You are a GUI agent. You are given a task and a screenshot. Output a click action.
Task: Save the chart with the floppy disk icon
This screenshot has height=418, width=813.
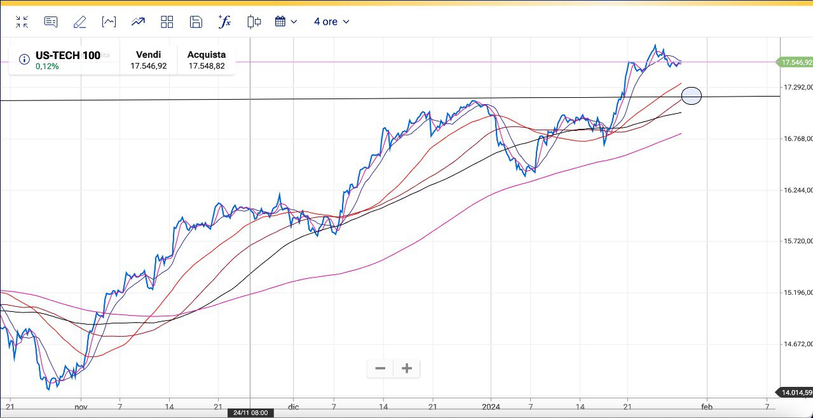pos(196,22)
